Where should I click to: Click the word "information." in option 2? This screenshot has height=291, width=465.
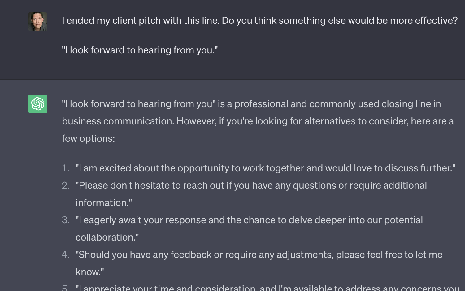click(104, 203)
